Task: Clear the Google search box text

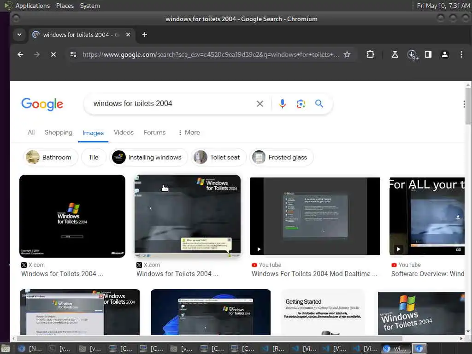Action: pyautogui.click(x=260, y=104)
